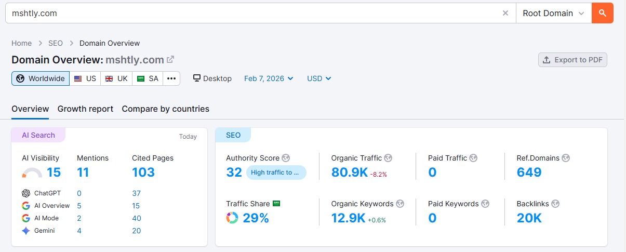Screen dimensions: 626x252
Task: Click the AI Search section label
Action: 38,135
